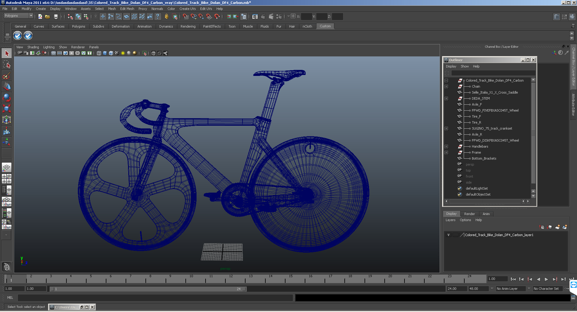
Task: Select by component type icon
Action: [86, 16]
